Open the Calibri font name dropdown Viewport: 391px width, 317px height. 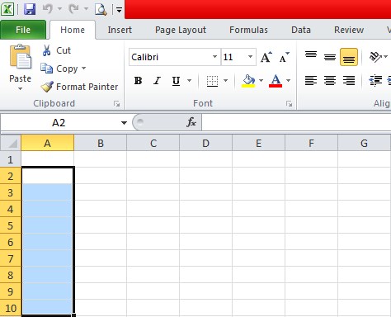tap(214, 57)
